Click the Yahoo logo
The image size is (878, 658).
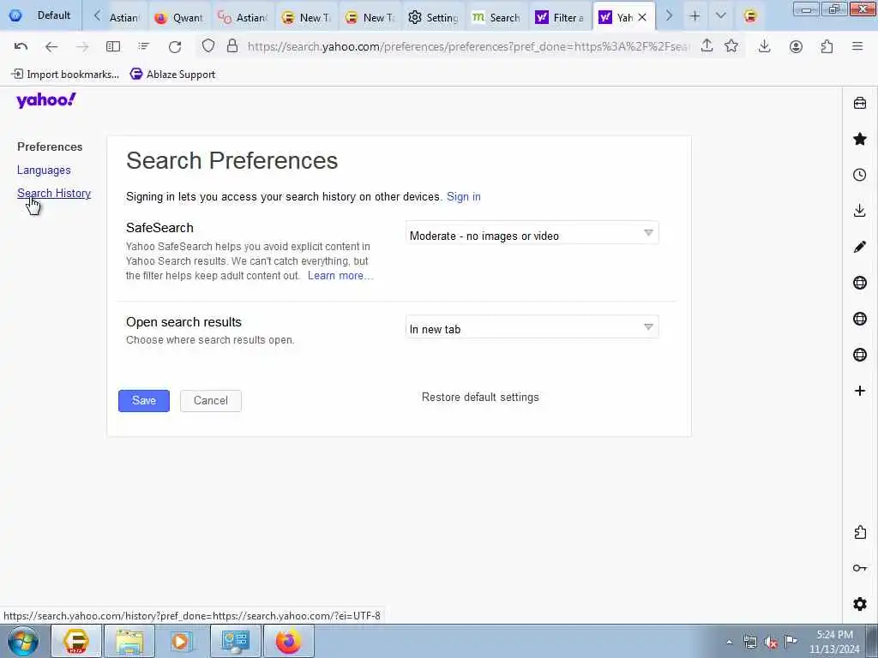tap(46, 100)
